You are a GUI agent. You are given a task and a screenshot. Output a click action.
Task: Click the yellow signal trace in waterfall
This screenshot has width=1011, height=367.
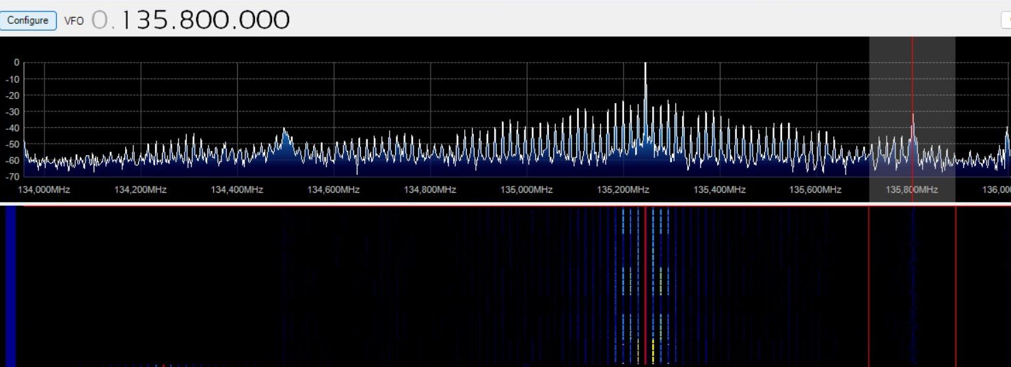pyautogui.click(x=653, y=351)
